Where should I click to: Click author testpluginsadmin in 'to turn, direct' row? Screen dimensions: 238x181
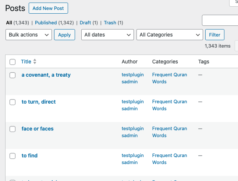(x=133, y=105)
